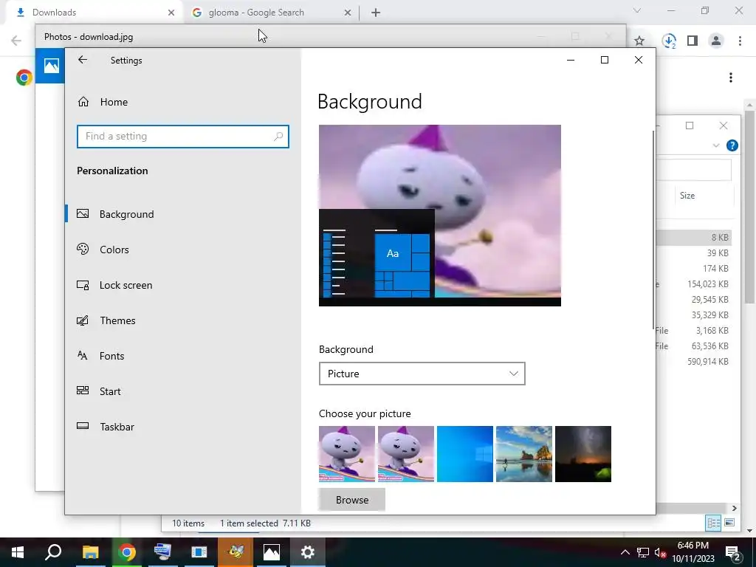The height and width of the screenshot is (567, 756).
Task: Click Chrome's tab search chevron
Action: pos(637,10)
